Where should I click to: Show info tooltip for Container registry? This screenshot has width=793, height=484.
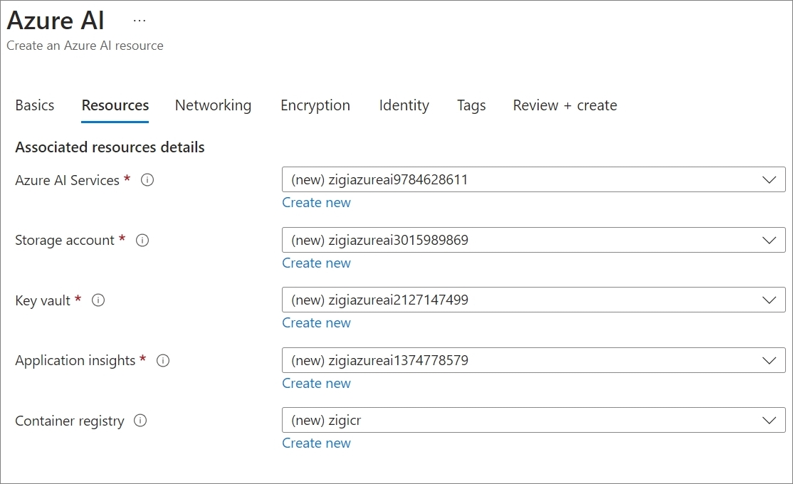[x=140, y=421]
